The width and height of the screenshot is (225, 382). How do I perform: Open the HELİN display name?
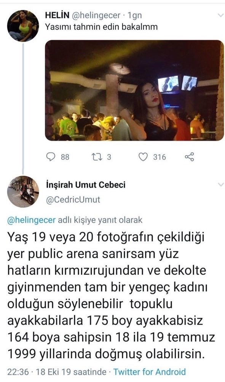coord(57,15)
